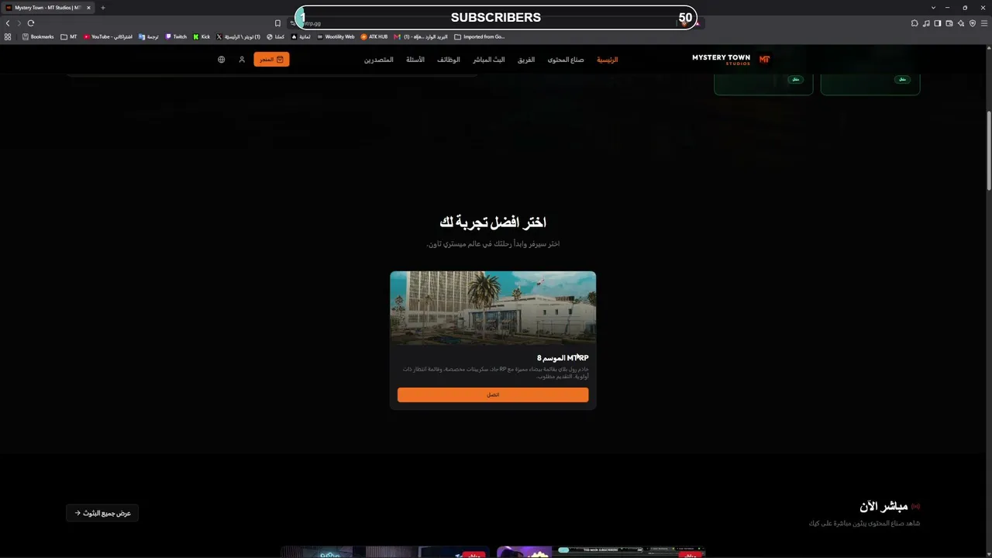Reload the page with the refresh icon
The image size is (992, 558).
[31, 23]
